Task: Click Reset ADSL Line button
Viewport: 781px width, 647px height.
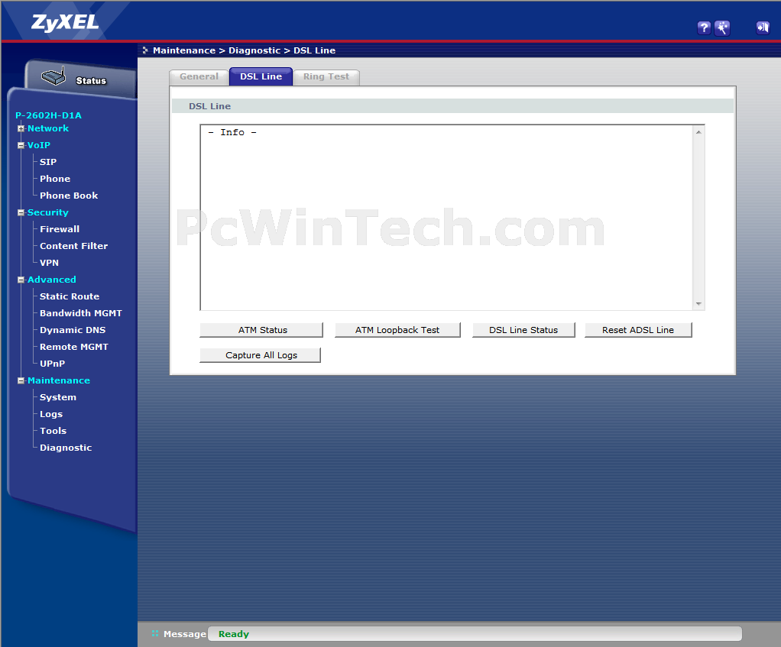Action: point(638,330)
